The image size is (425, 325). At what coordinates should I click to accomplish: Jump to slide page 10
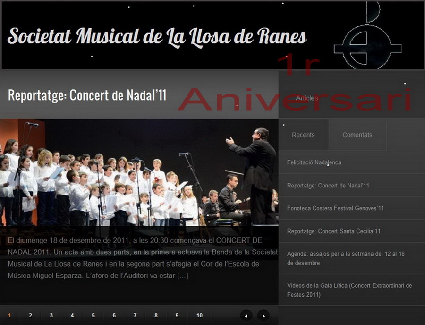[199, 315]
